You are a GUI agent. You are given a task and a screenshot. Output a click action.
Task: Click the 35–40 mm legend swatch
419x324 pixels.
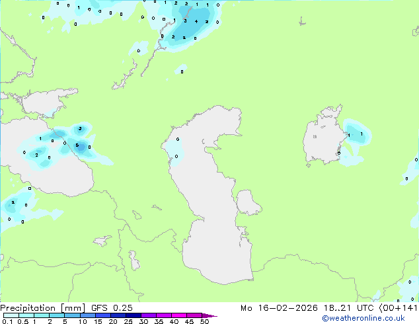tap(163, 315)
